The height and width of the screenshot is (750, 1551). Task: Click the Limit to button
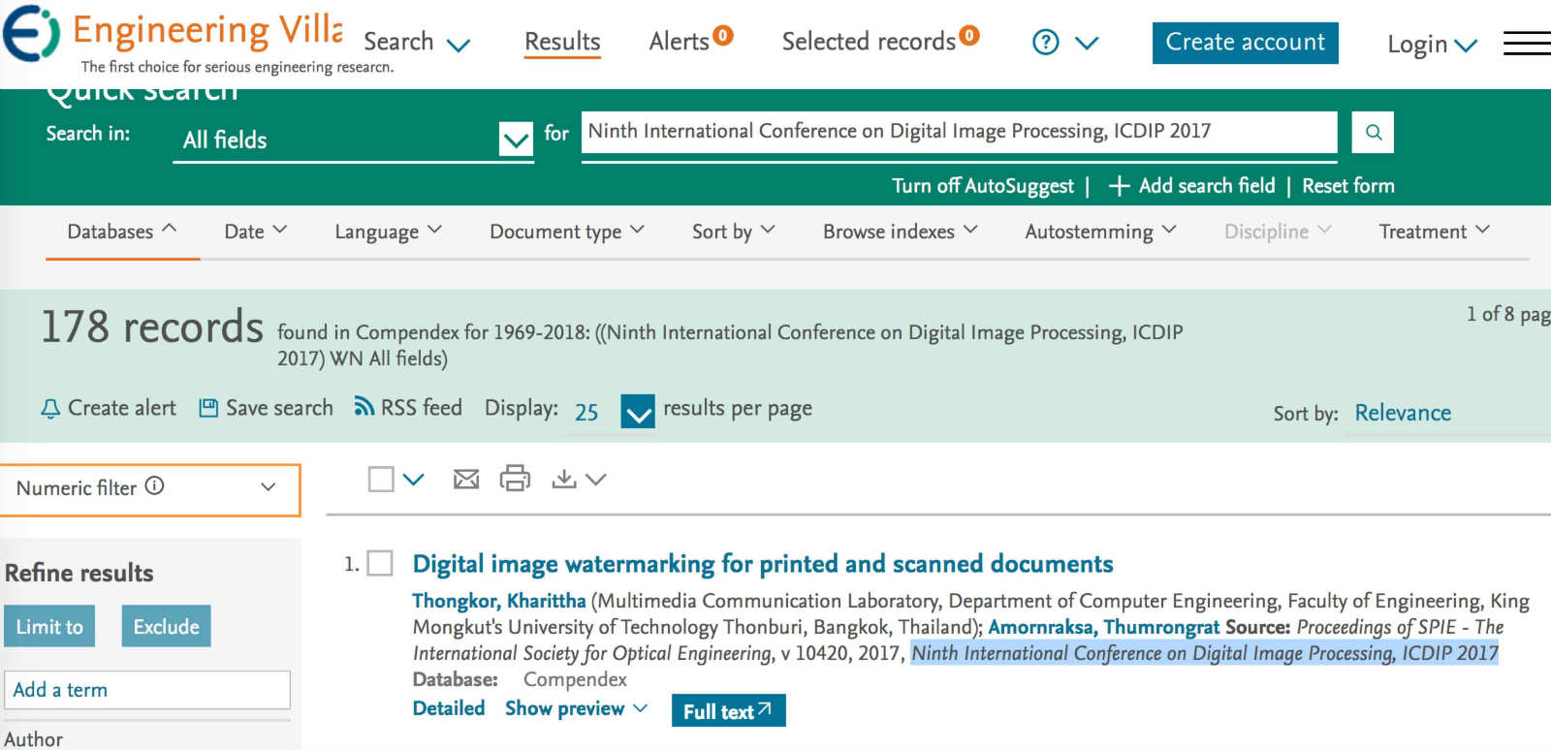[49, 626]
